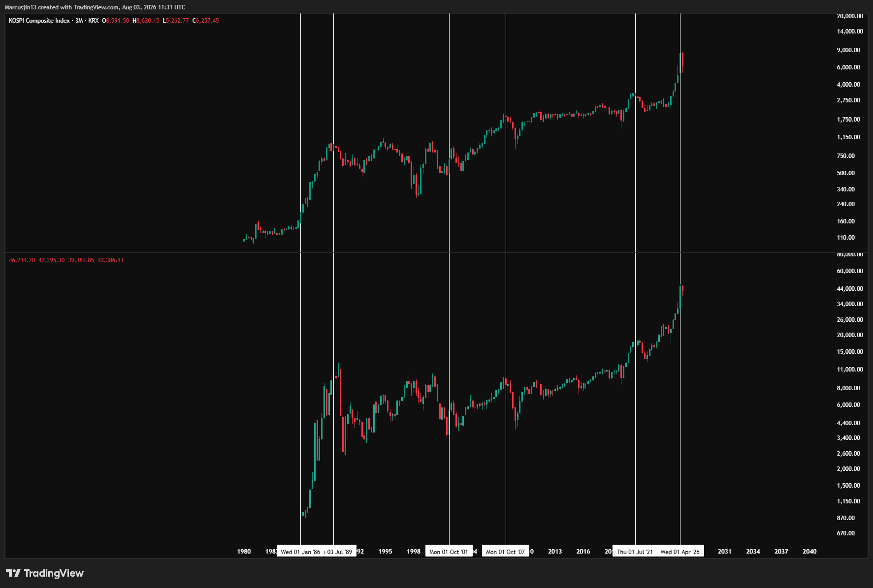Screen dimensions: 873x588
Task: Click the 14,000.00 price axis label
Action: click(x=849, y=31)
